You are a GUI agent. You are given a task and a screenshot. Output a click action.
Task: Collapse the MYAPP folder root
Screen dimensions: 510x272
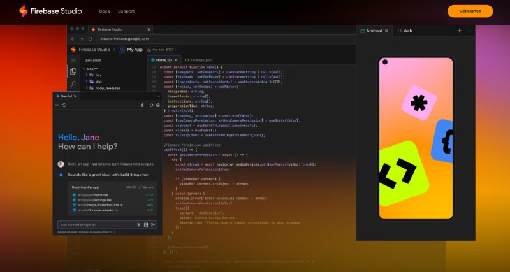click(x=90, y=69)
